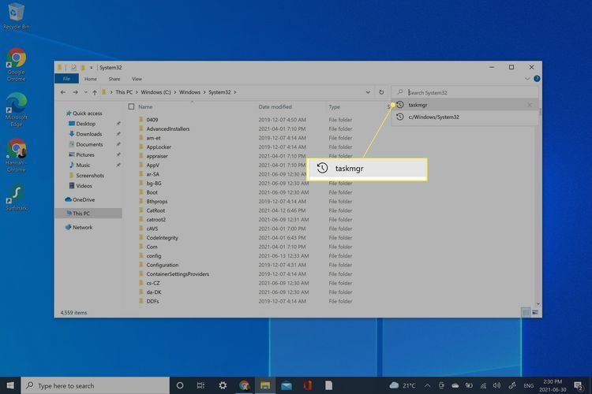Image resolution: width=592 pixels, height=394 pixels.
Task: Launch the Surfshark desktop shortcut
Action: click(x=16, y=197)
